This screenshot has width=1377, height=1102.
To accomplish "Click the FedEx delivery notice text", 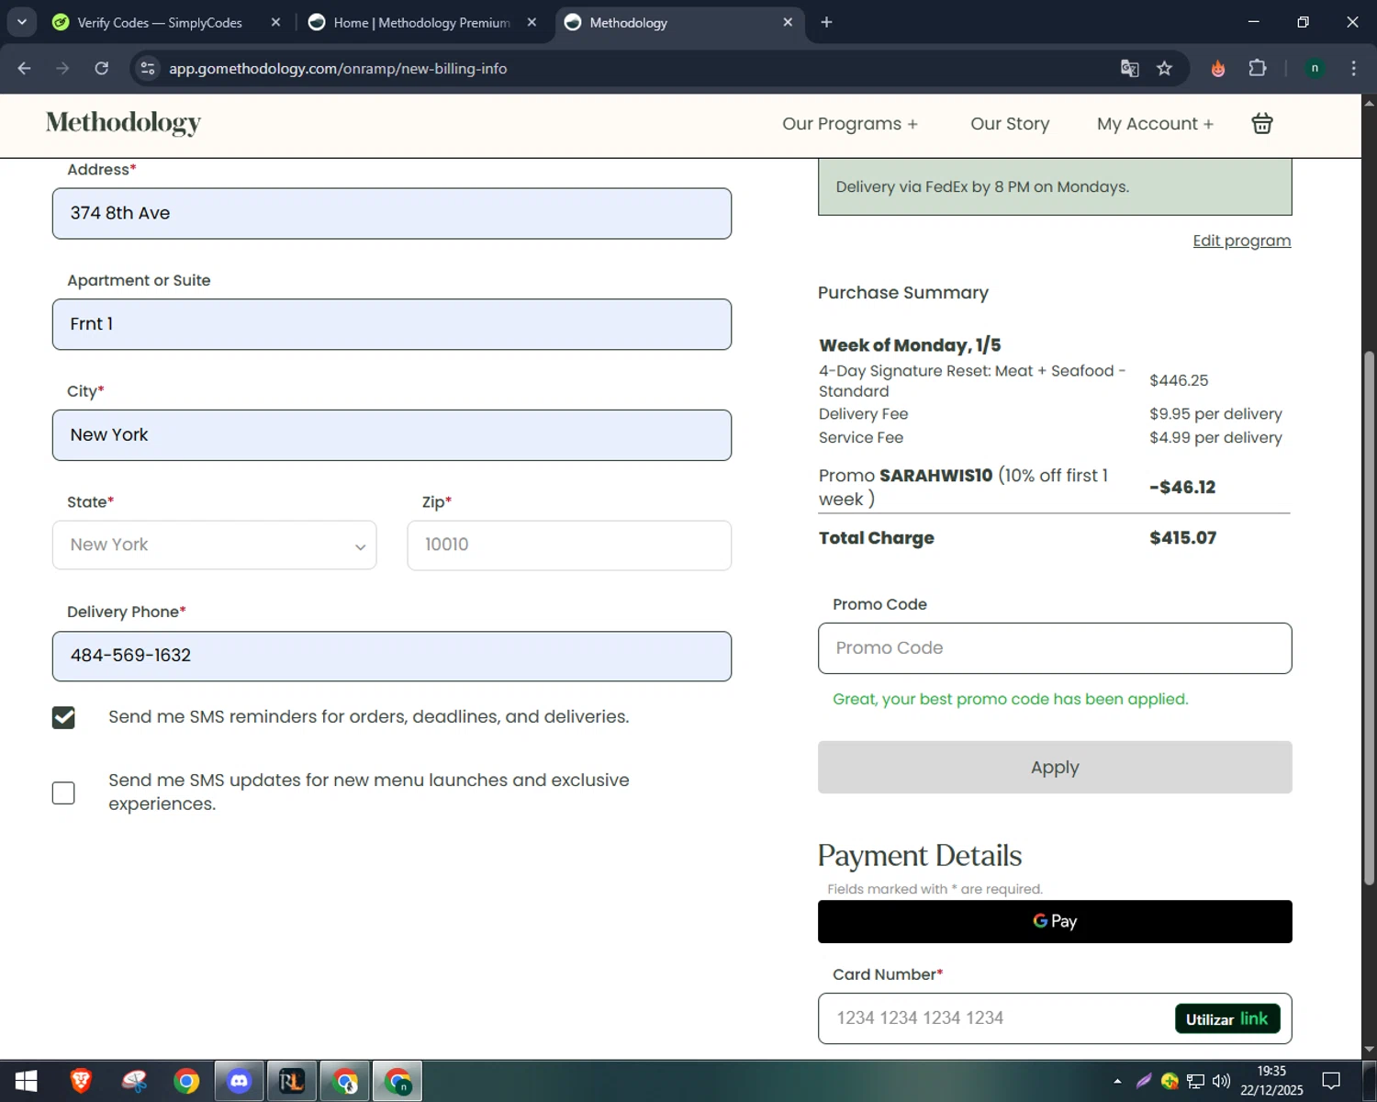I will click(x=982, y=186).
